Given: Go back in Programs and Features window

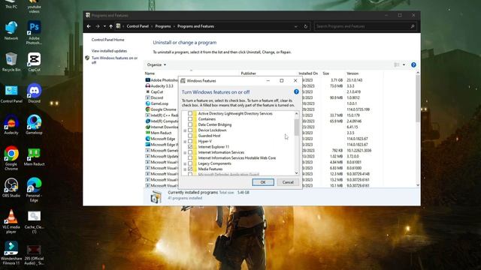Looking at the screenshot, I should 89,26.
